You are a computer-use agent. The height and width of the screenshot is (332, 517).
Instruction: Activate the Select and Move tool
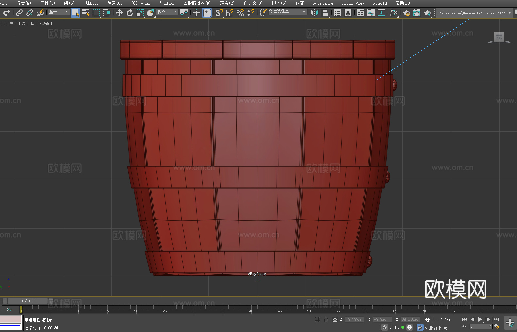coord(119,13)
